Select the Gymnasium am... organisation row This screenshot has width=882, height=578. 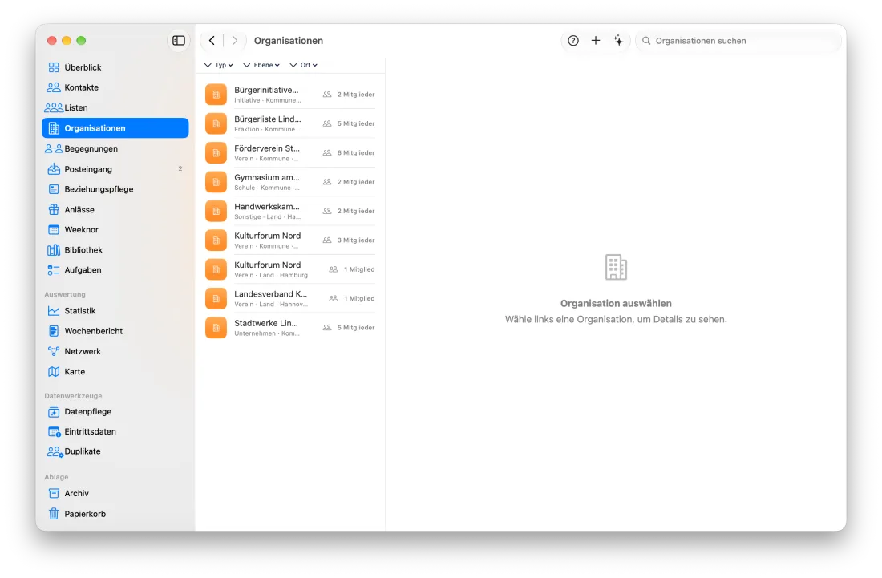click(289, 182)
